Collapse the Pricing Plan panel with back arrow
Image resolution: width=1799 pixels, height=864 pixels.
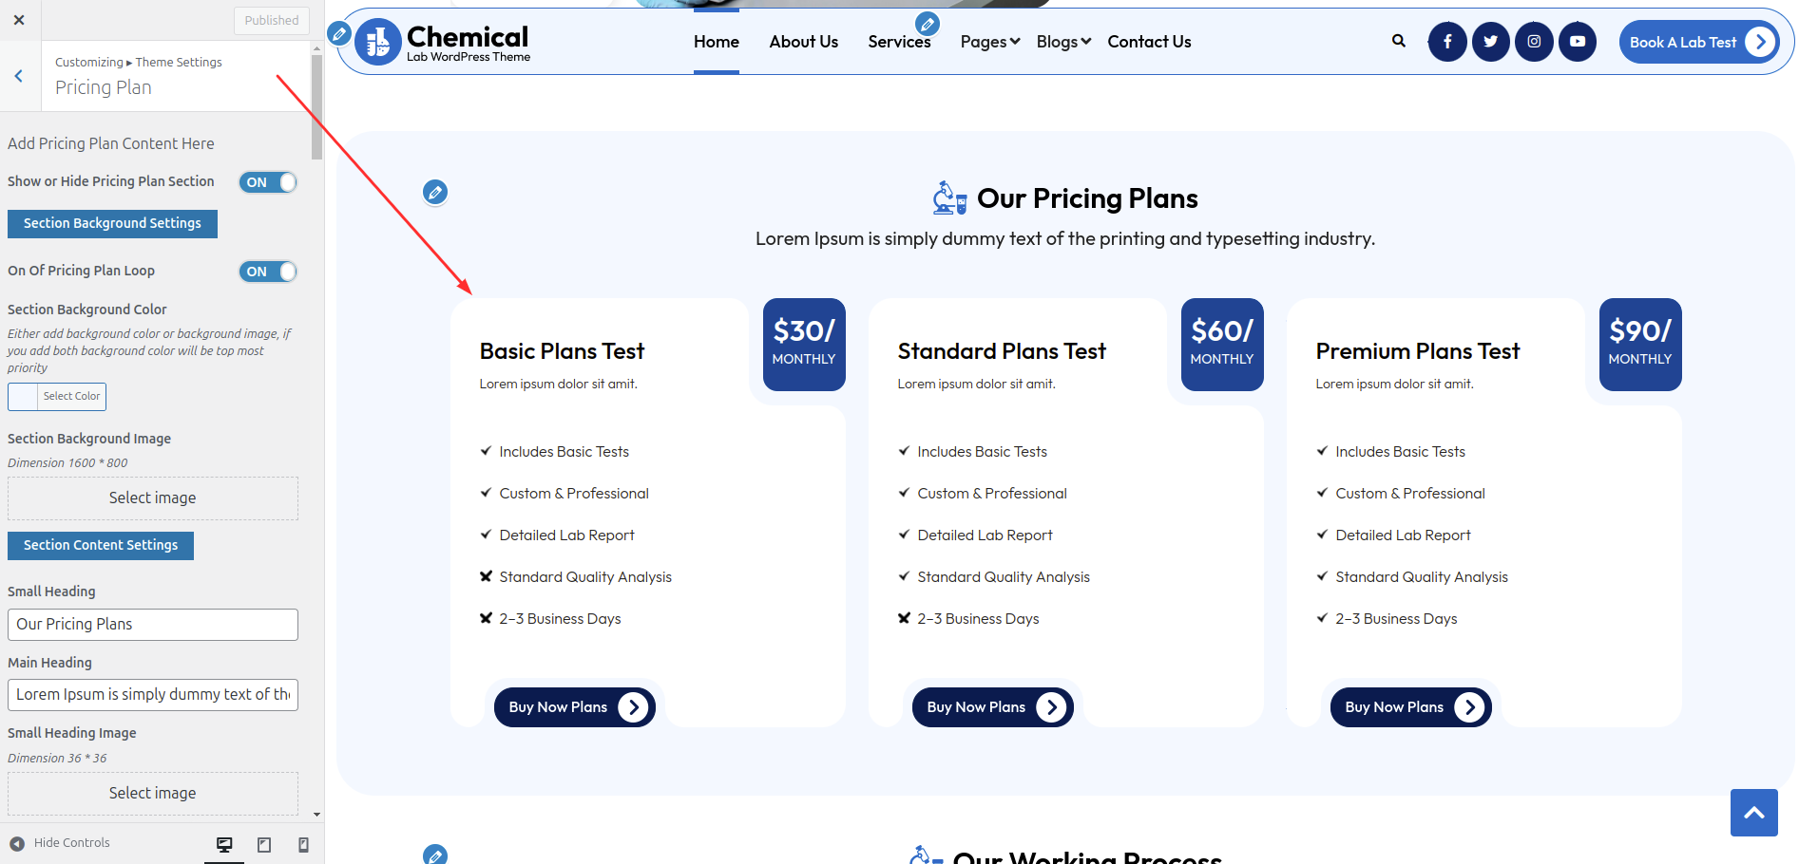[19, 76]
